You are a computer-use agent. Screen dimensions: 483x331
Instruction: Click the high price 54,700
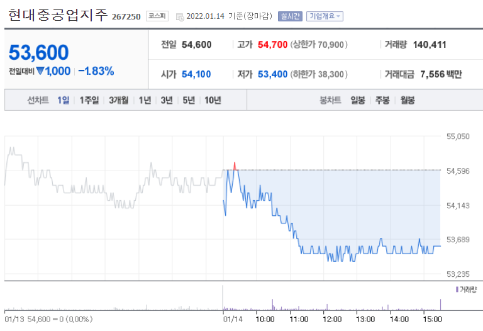coord(272,45)
